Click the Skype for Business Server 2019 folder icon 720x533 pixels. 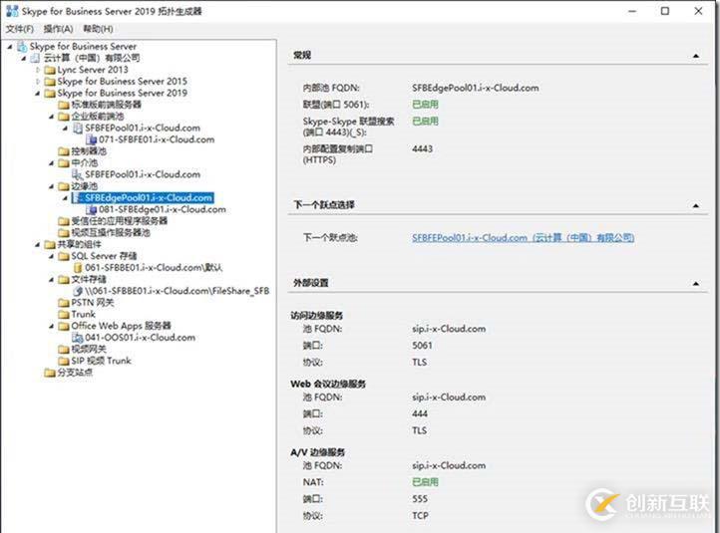click(50, 93)
